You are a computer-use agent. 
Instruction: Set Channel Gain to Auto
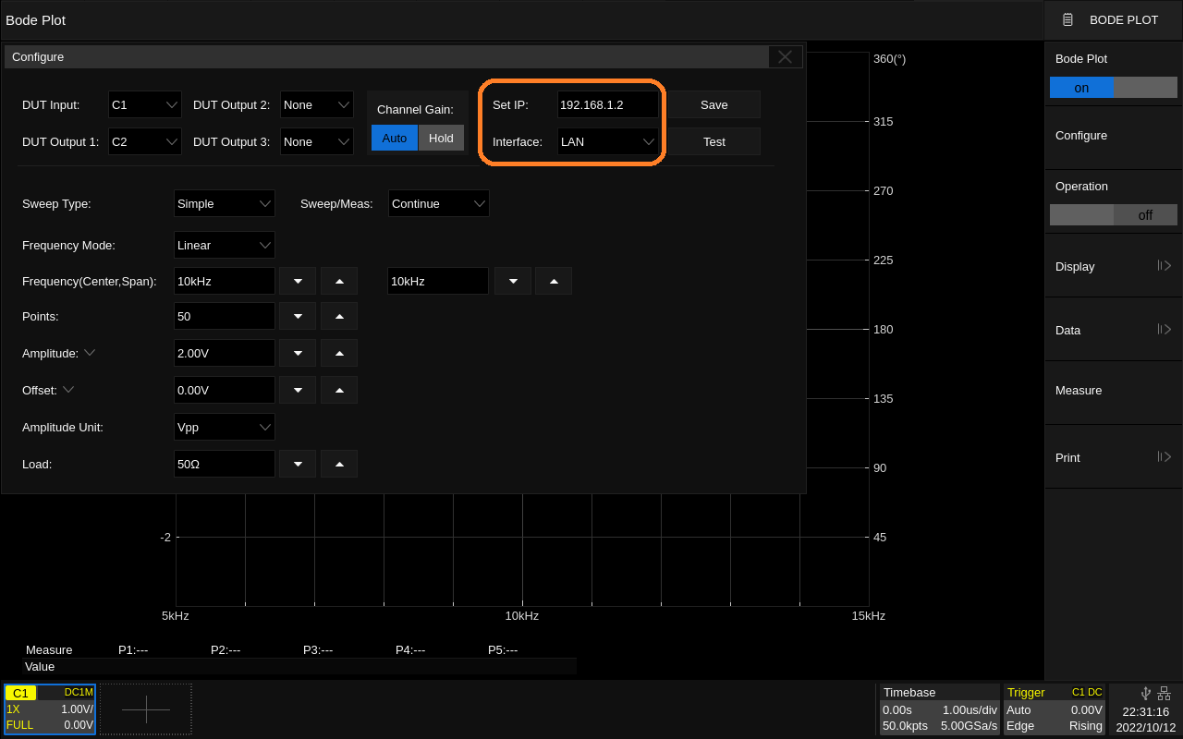pos(395,138)
